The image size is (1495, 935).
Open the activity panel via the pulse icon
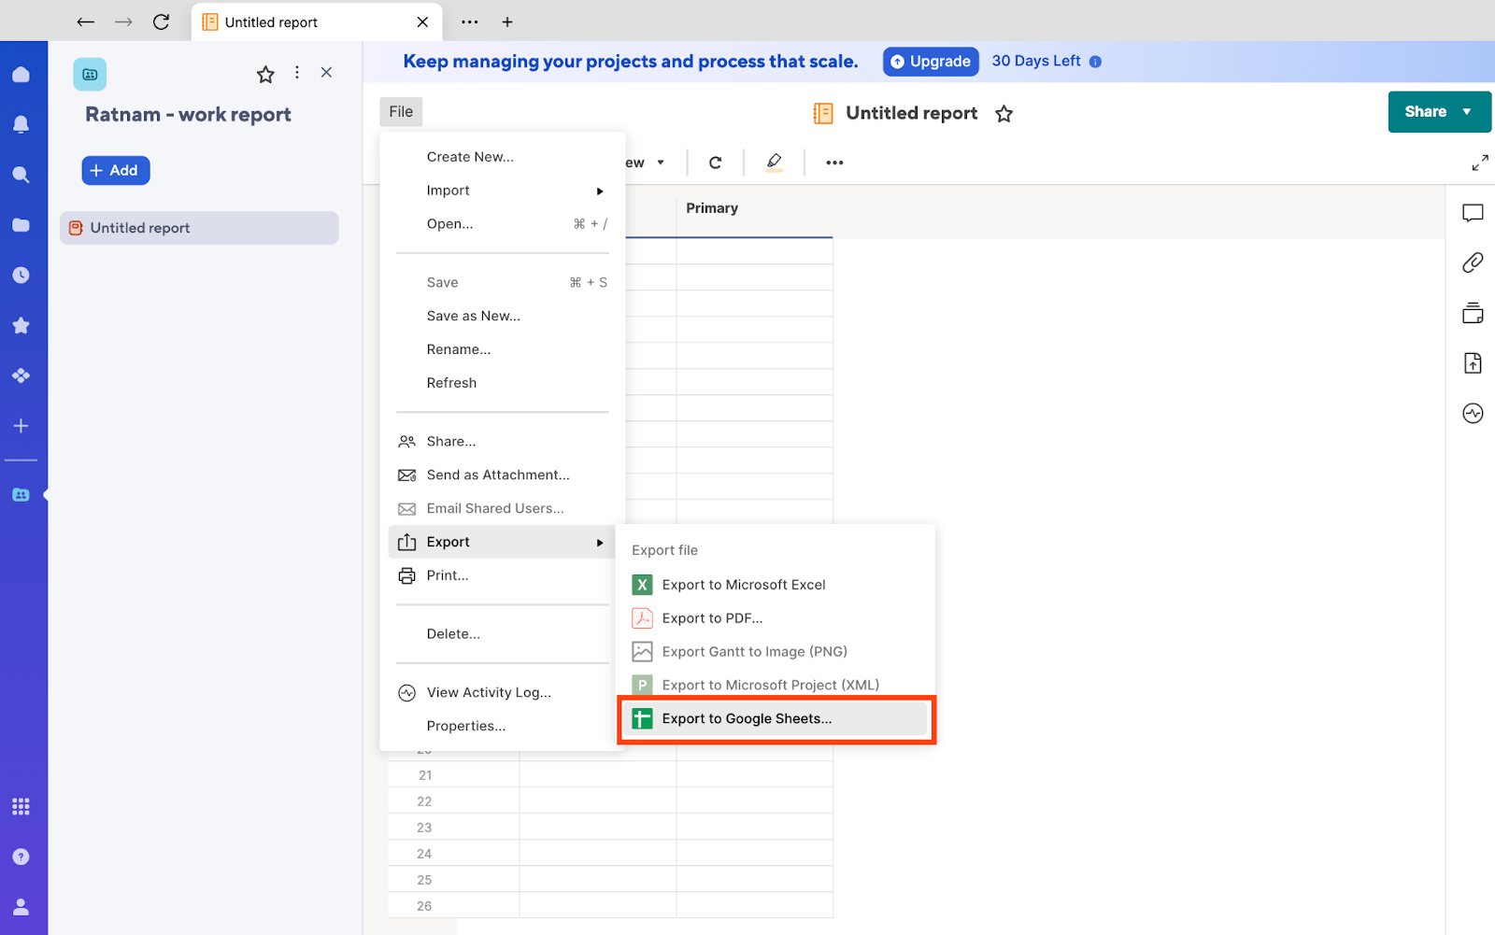tap(1472, 413)
